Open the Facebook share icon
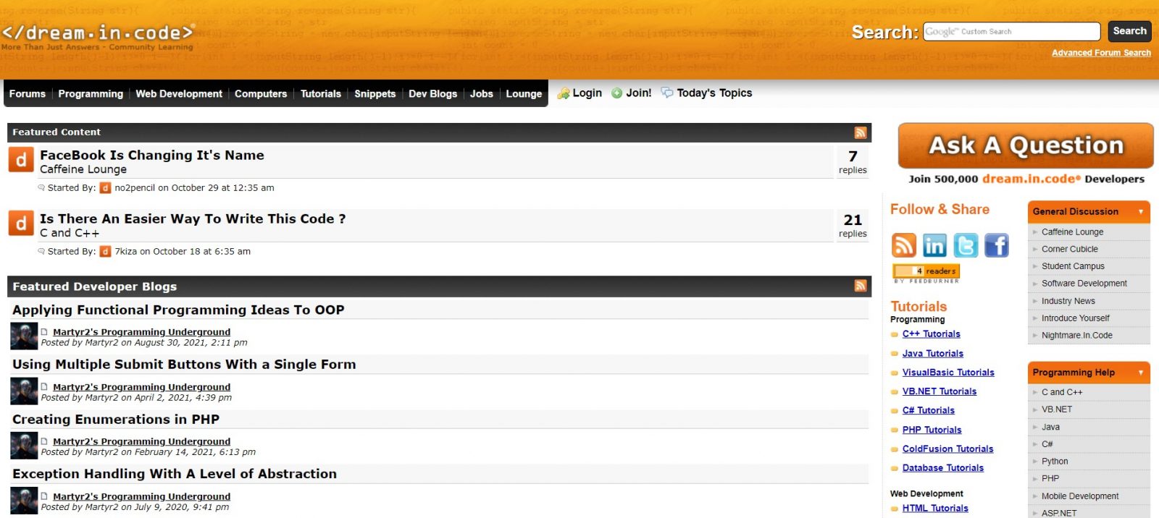 997,245
